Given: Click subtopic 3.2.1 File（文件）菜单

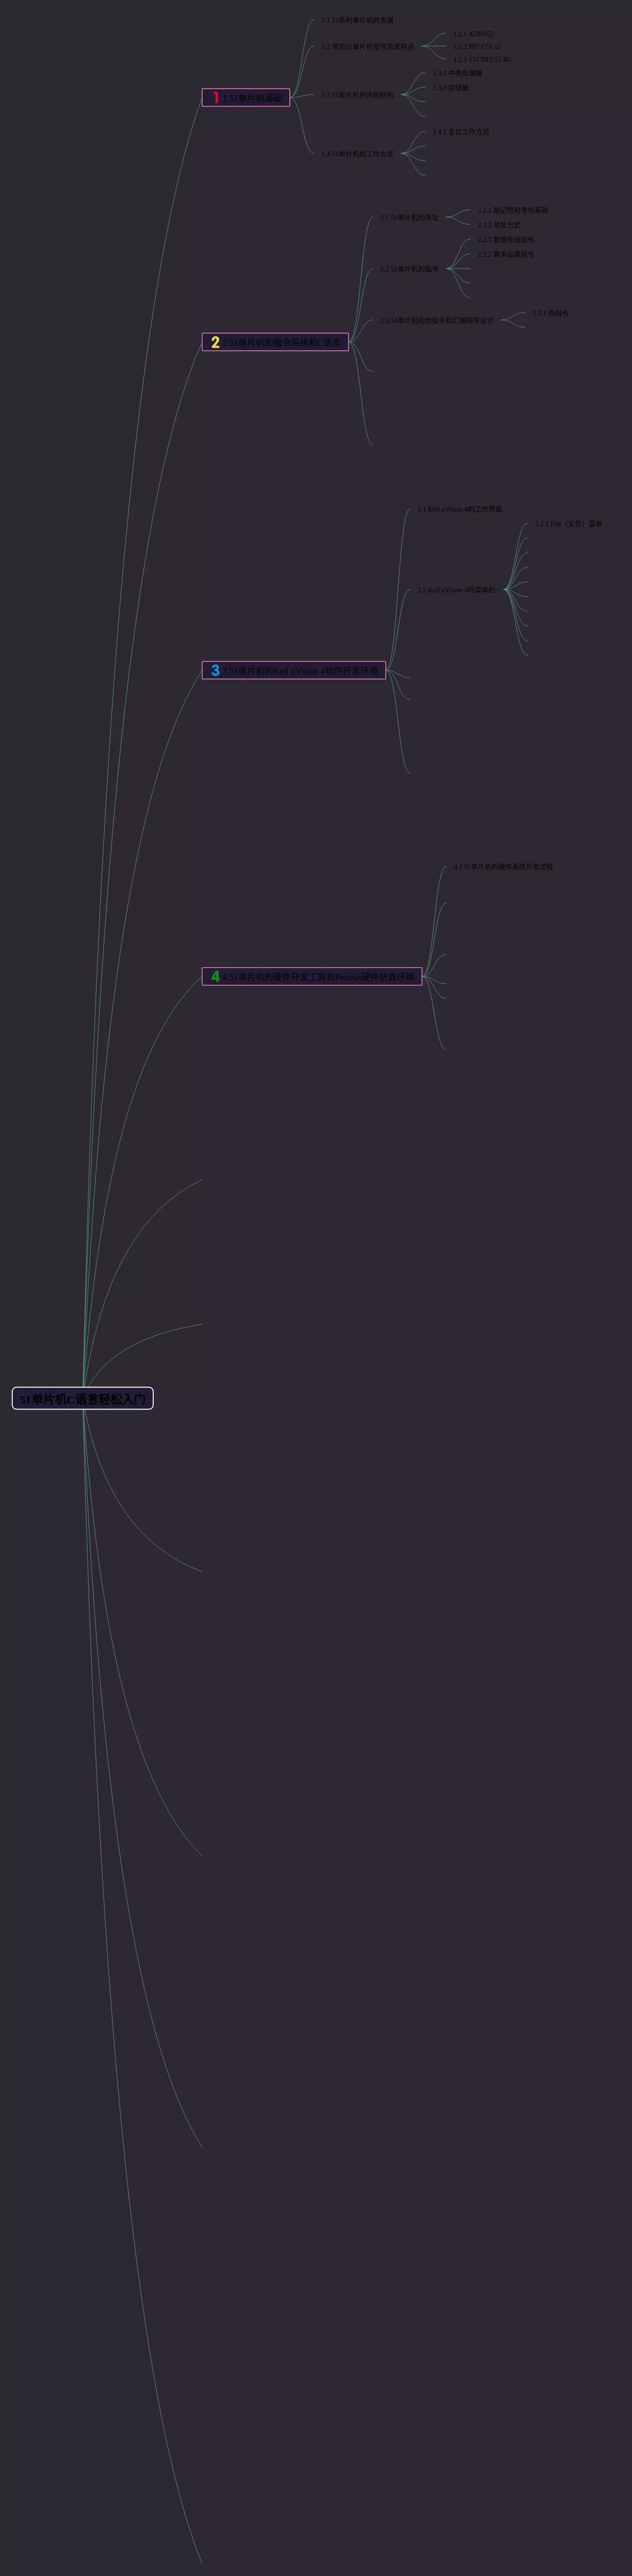Looking at the screenshot, I should pos(568,523).
